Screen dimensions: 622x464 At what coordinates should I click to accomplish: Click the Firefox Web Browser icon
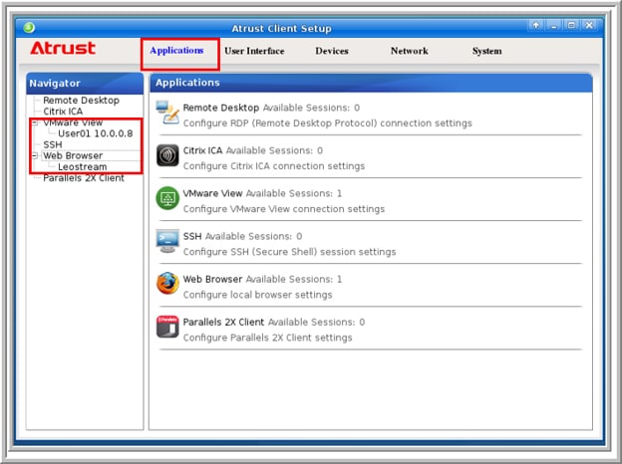click(167, 284)
